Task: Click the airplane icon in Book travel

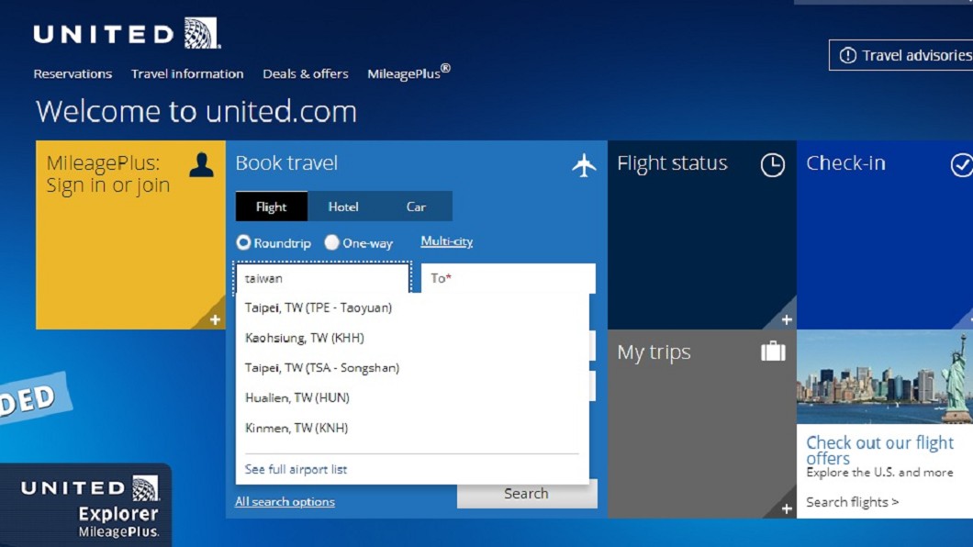Action: click(583, 165)
